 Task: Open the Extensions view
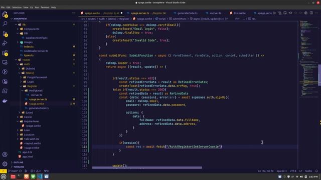(5, 52)
